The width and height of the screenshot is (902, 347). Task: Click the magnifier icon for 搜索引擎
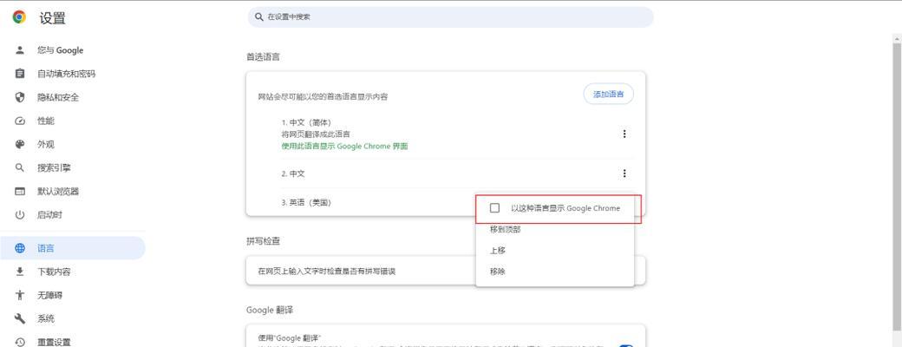coord(20,167)
